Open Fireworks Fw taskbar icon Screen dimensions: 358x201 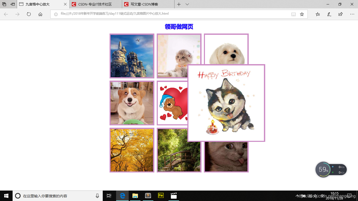click(161, 196)
